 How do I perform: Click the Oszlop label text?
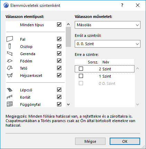click(26, 47)
